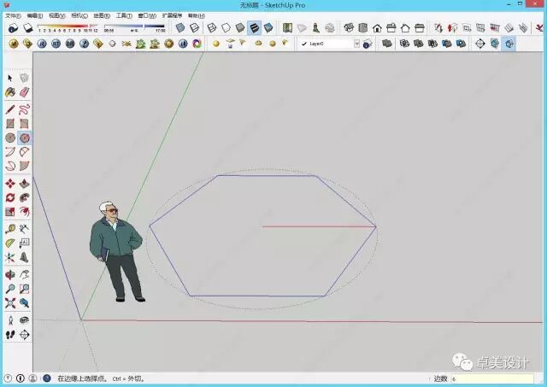The image size is (547, 387).
Task: Open the 文件(F) File menu
Action: (13, 15)
